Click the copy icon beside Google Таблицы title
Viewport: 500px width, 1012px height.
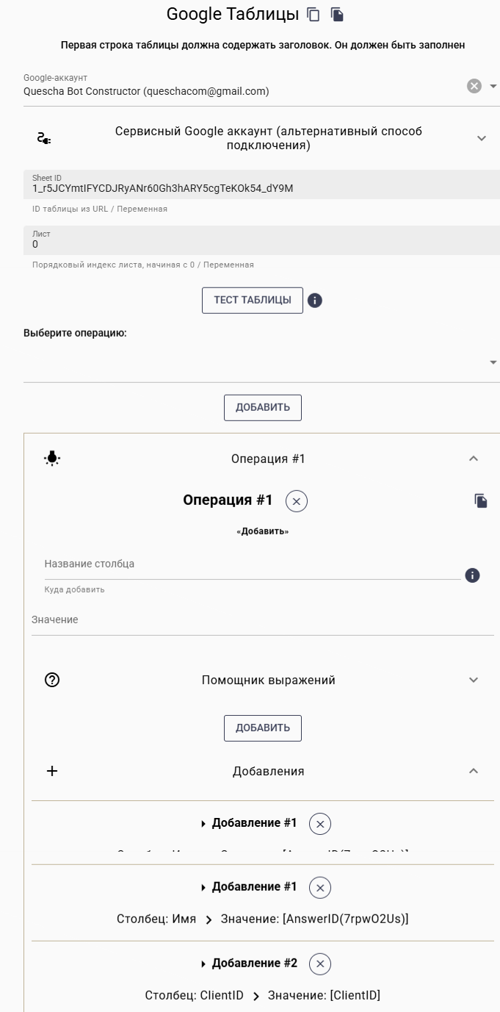coord(314,13)
